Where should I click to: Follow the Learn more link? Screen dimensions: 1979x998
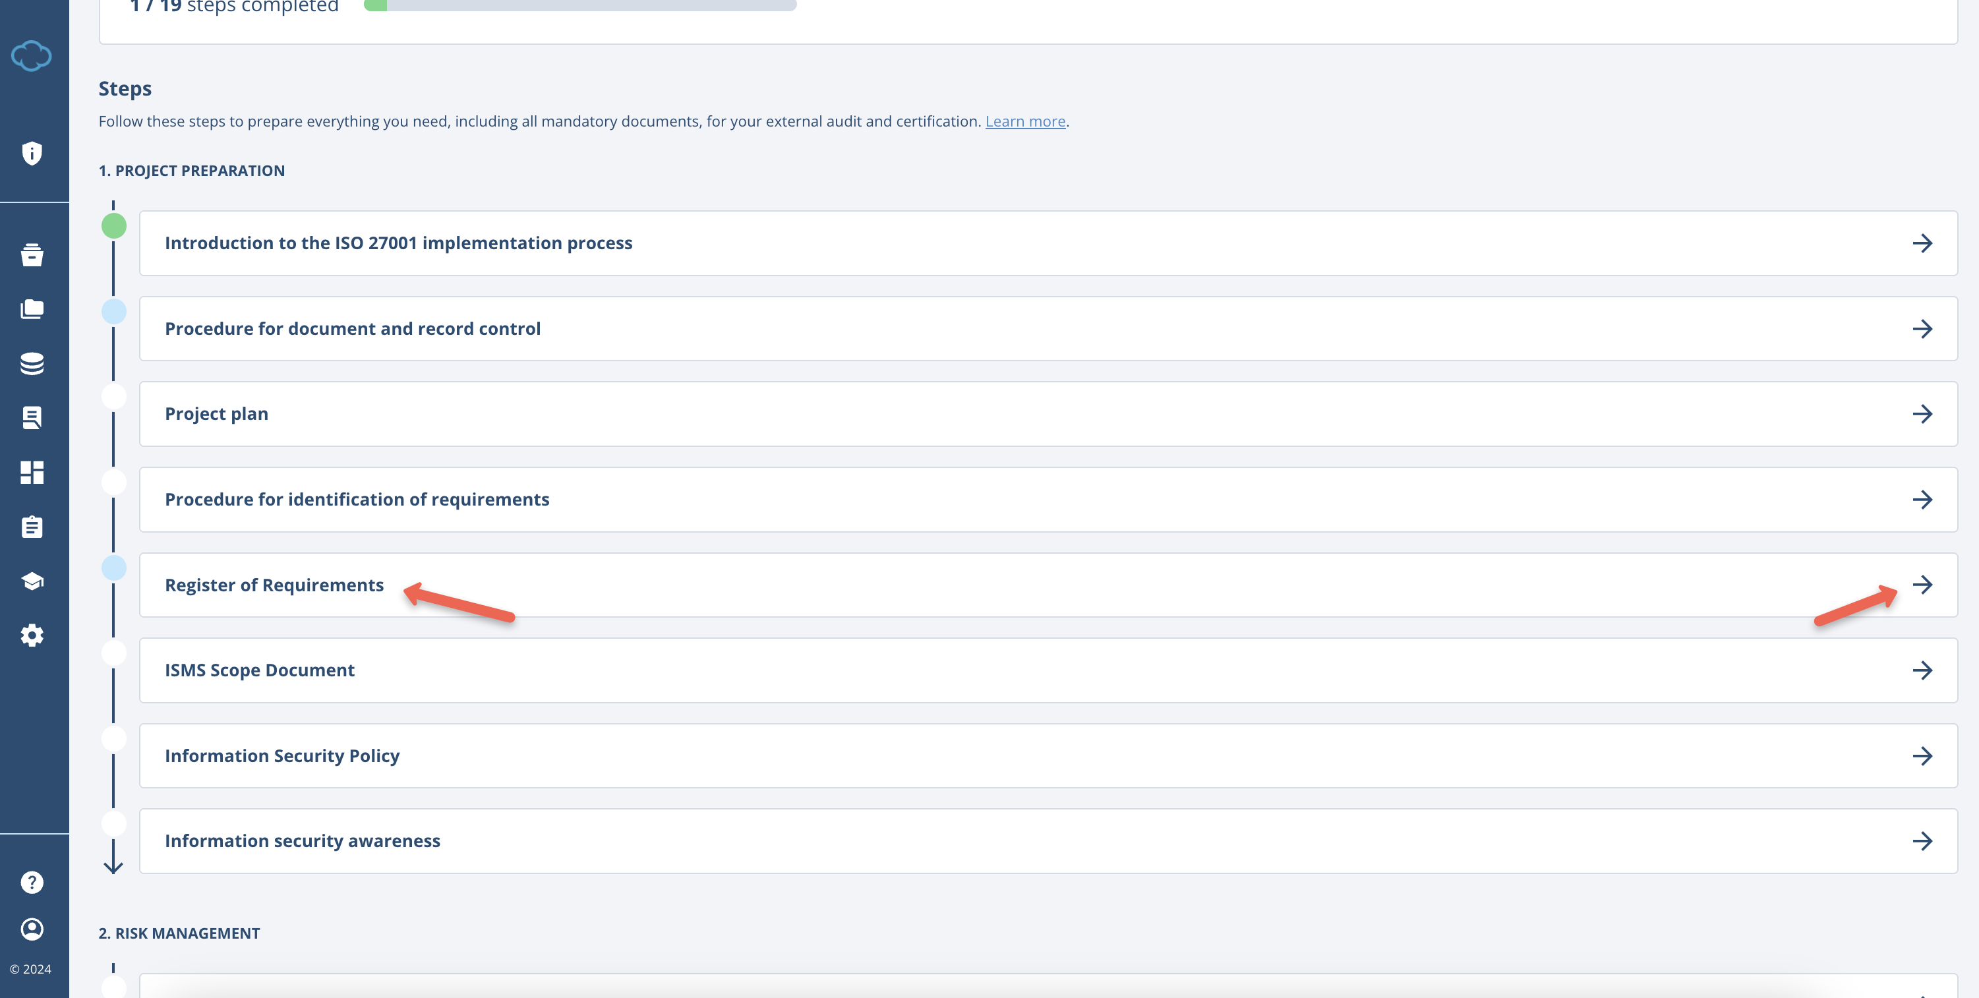pos(1025,121)
